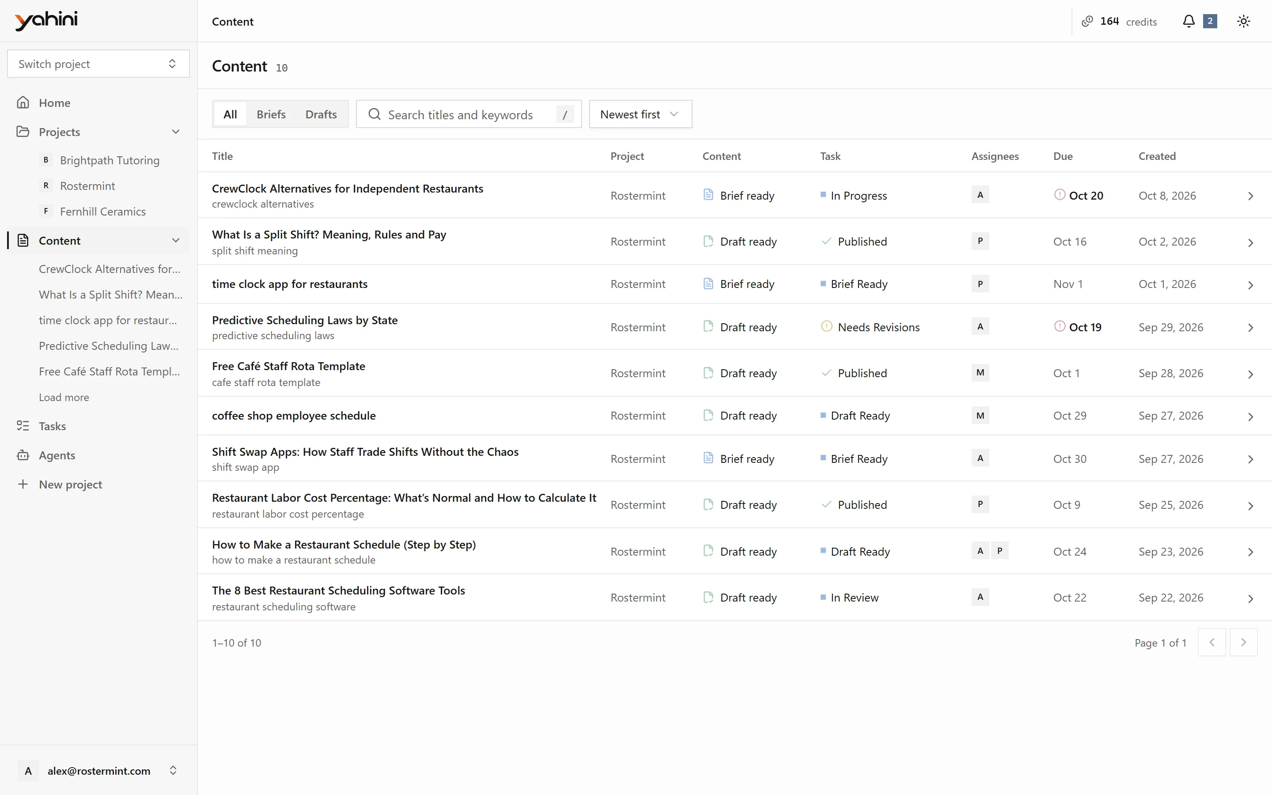Click the Content document icon in sidebar
Image resolution: width=1272 pixels, height=795 pixels.
click(23, 240)
